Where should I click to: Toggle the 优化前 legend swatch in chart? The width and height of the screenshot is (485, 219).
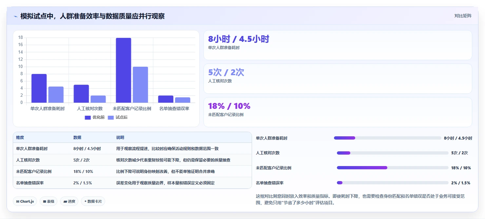point(87,117)
